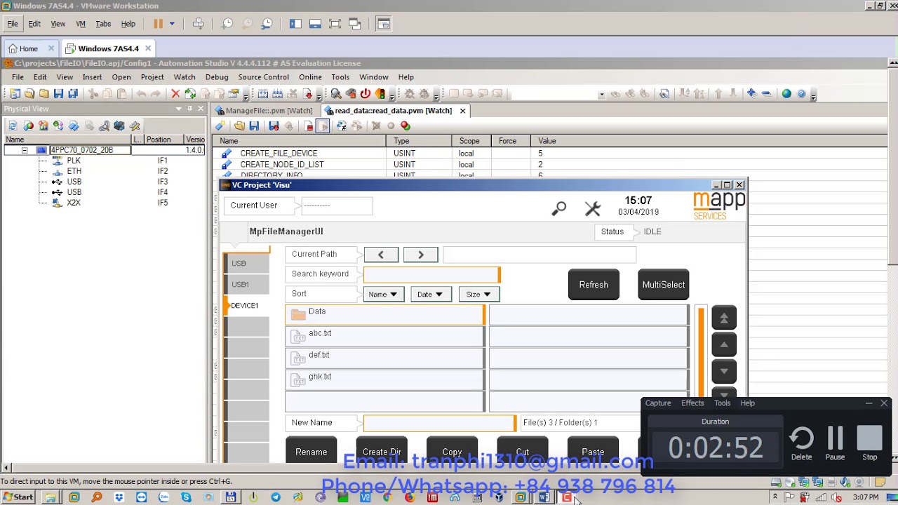The width and height of the screenshot is (898, 505).
Task: Click the red Delete X toolbar icon
Action: [175, 93]
